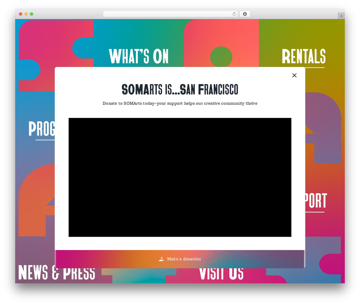This screenshot has height=305, width=360.
Task: Close the donation popup with the X
Action: [x=294, y=75]
